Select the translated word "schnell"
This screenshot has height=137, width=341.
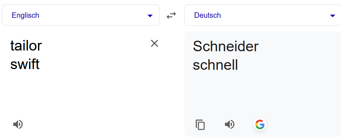215,65
